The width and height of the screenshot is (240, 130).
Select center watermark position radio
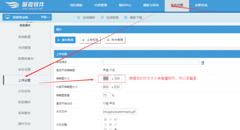click(110, 124)
